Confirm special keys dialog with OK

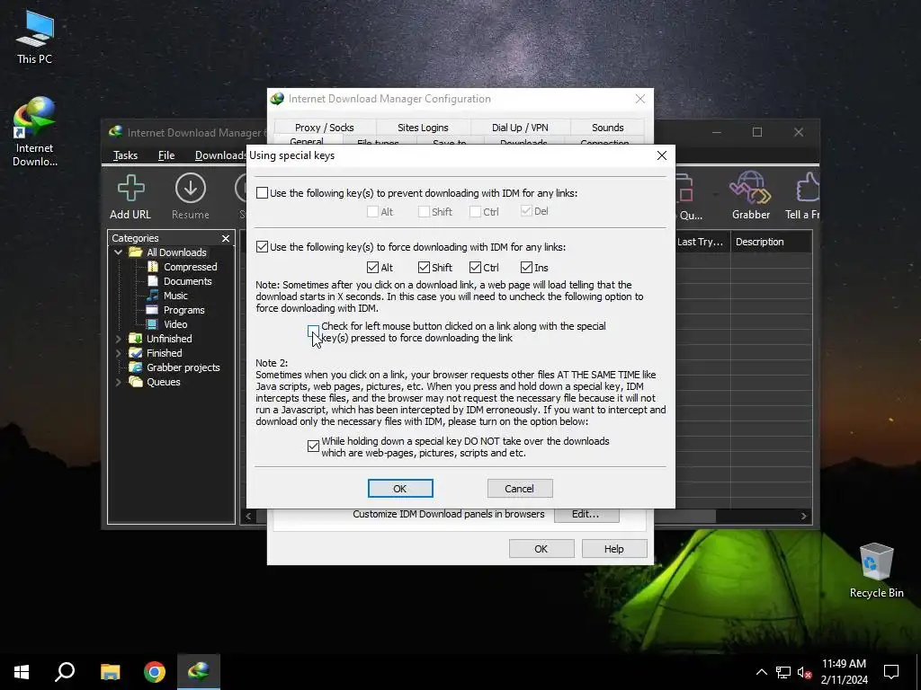[400, 488]
